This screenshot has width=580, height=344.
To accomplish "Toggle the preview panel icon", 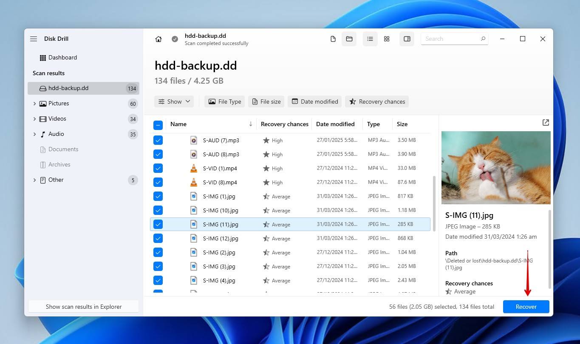I will point(407,39).
